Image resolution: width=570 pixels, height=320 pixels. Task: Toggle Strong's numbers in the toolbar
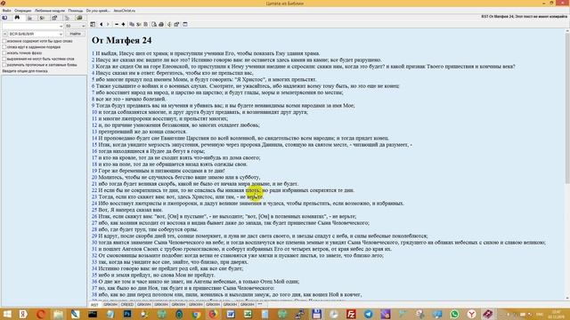pos(139,24)
